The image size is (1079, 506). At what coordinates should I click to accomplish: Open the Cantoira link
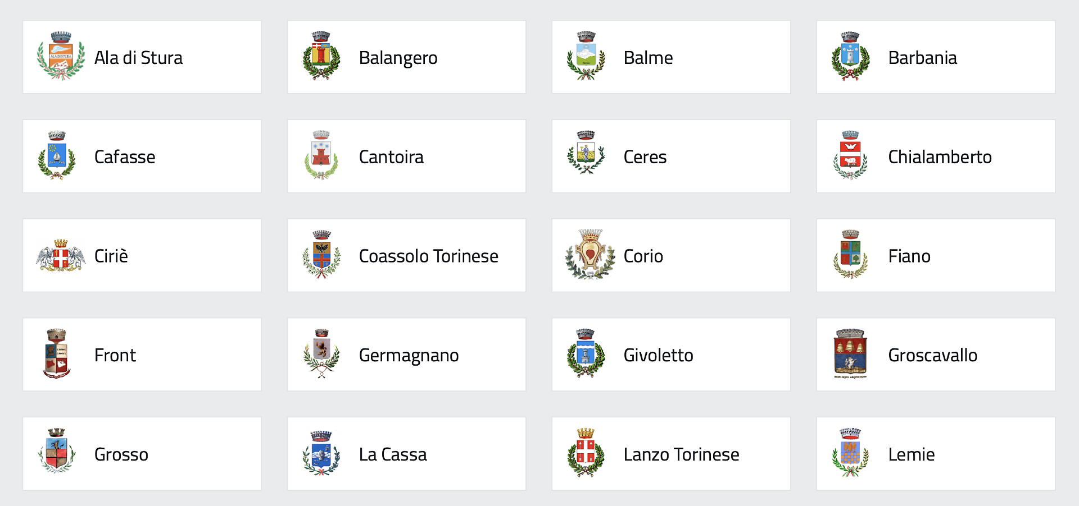[406, 157]
